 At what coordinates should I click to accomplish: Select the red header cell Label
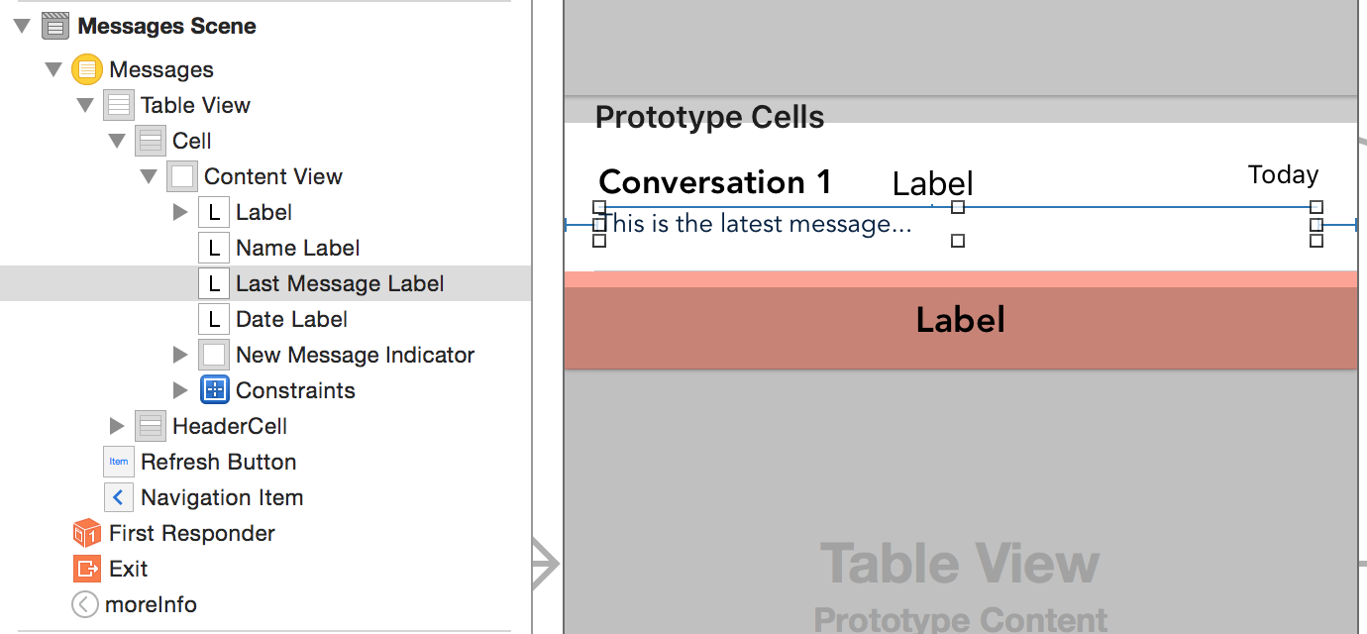click(960, 320)
